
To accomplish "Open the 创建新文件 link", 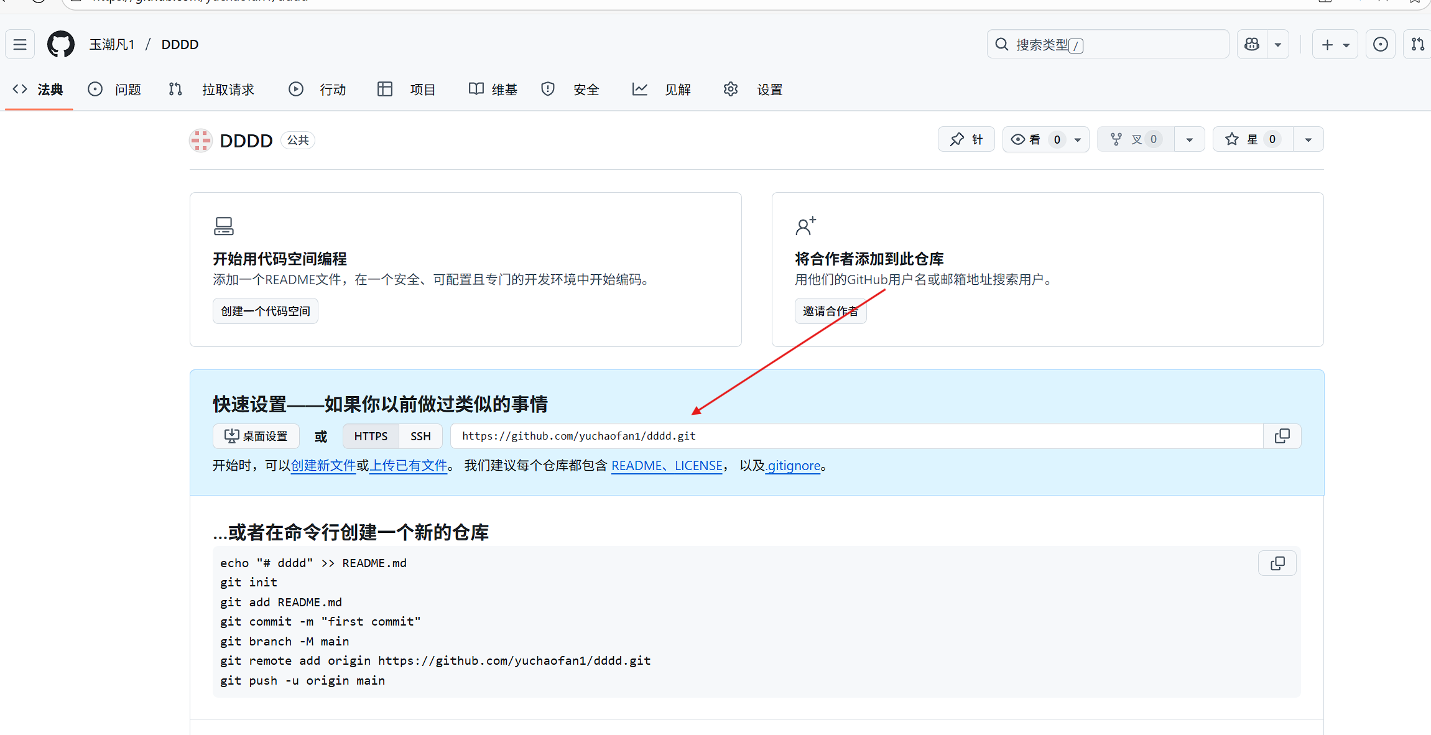I will point(323,465).
